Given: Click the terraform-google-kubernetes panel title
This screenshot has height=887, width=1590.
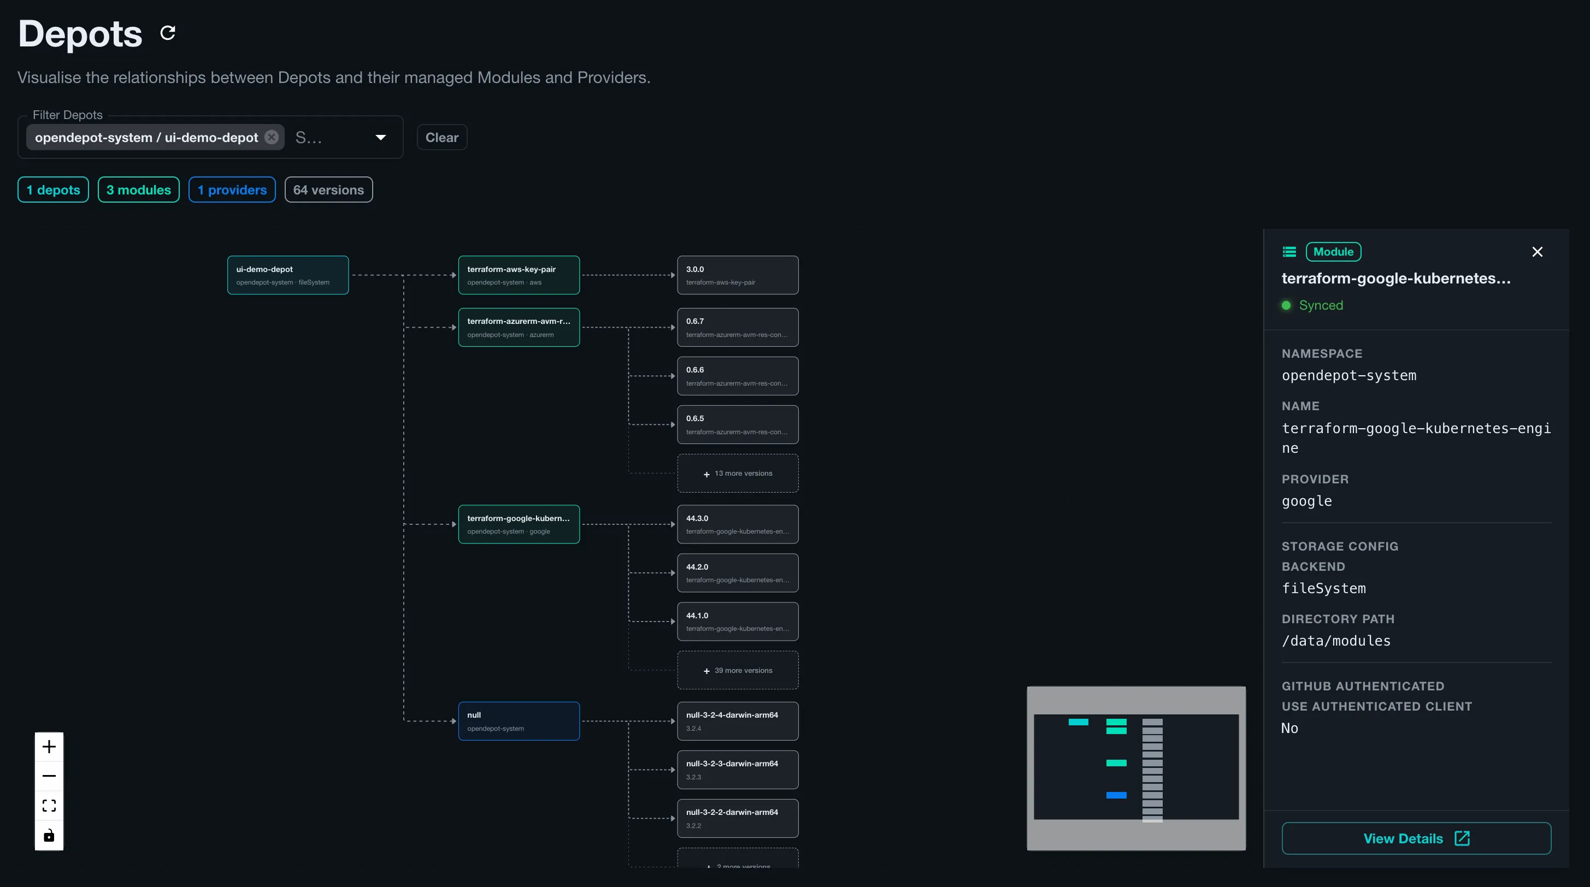Looking at the screenshot, I should [1396, 278].
